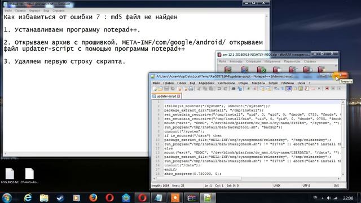Open the Правка menu in Notepad++
361x203 pixels.
click(x=168, y=83)
